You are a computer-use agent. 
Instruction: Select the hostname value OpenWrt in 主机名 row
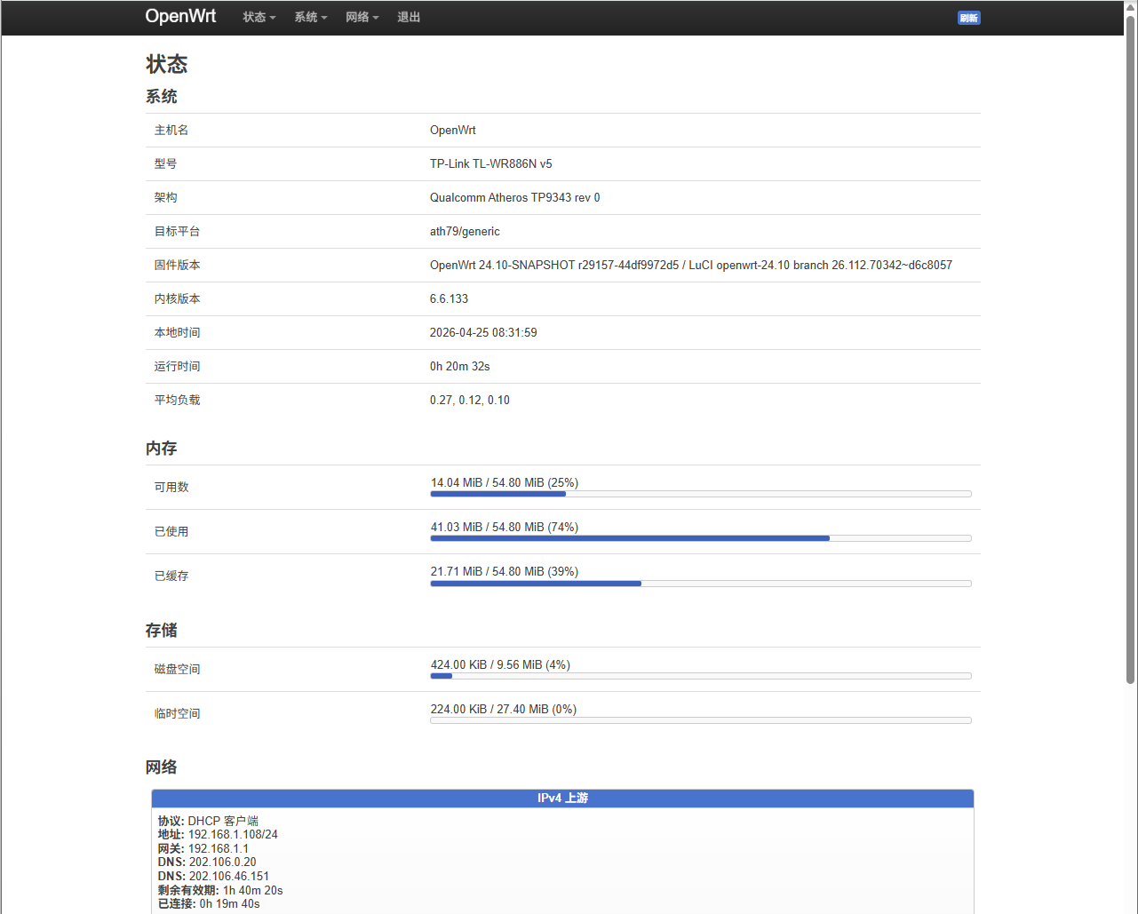pos(453,130)
